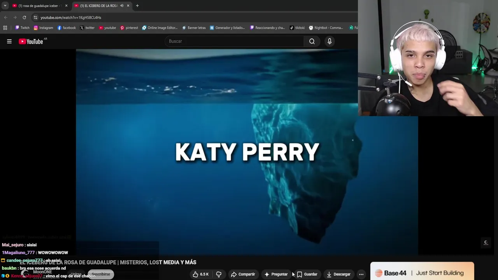498x280 pixels.
Task: Click the magnifier search button
Action: (312, 41)
